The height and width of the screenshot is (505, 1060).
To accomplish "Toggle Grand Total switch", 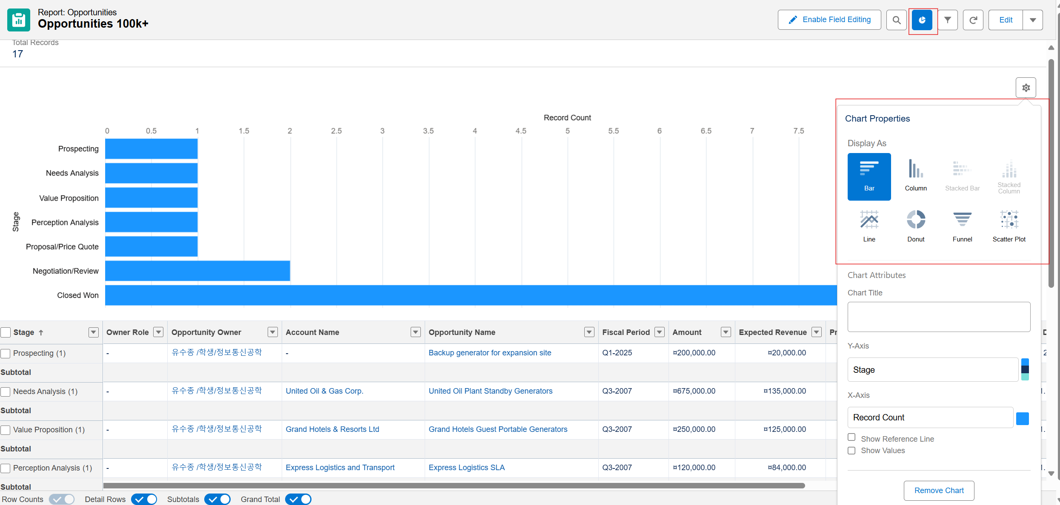I will 298,499.
